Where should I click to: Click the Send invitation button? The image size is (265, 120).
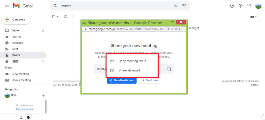point(122,80)
